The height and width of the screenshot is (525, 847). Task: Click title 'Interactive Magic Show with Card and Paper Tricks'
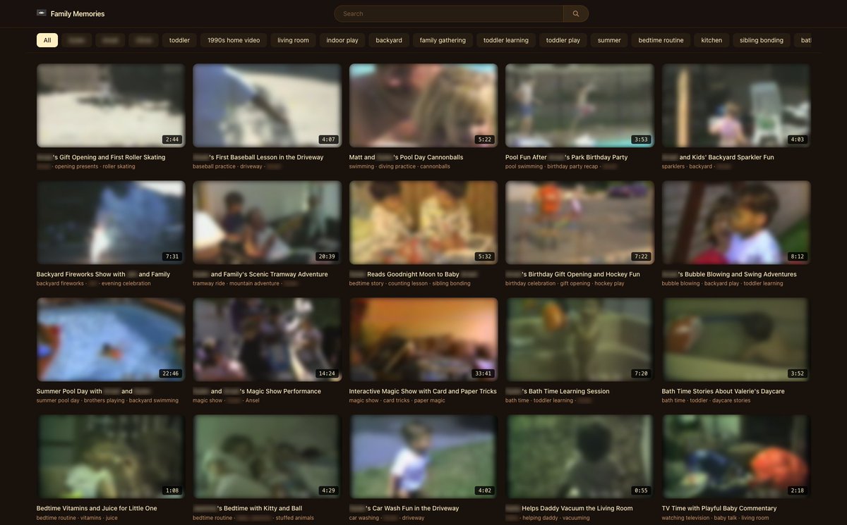tap(423, 391)
